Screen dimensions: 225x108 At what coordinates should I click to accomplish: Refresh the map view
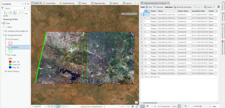point(137,107)
